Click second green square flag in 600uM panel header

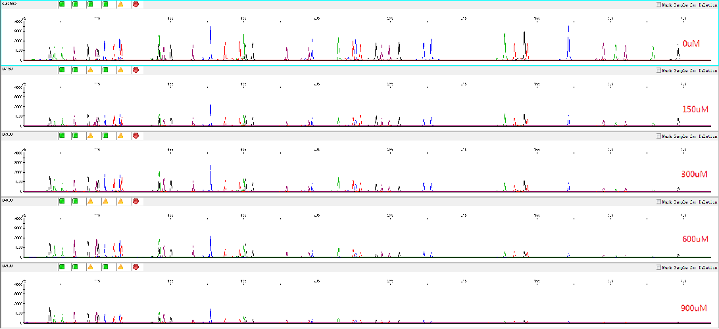(75, 202)
